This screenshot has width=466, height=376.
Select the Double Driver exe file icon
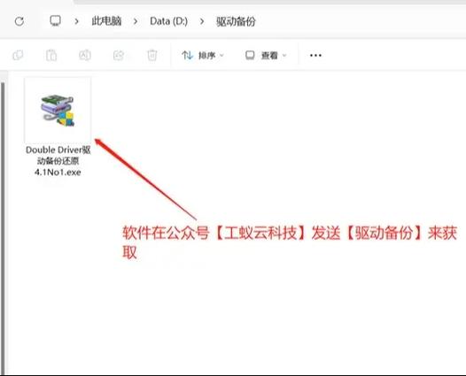pos(58,111)
